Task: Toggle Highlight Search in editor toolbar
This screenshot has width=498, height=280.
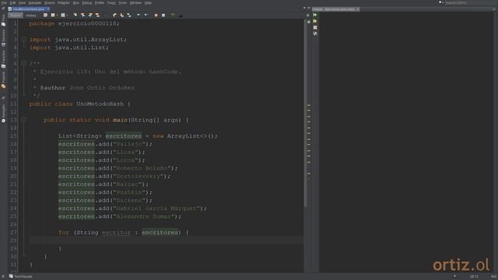Action: 97,16
